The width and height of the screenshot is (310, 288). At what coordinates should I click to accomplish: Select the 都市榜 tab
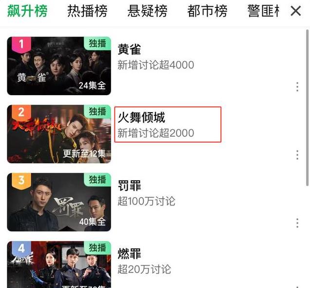(207, 11)
